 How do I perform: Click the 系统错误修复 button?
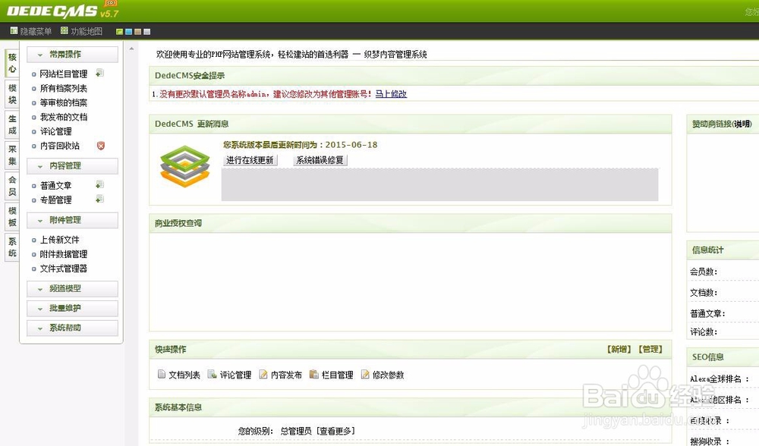pyautogui.click(x=320, y=160)
